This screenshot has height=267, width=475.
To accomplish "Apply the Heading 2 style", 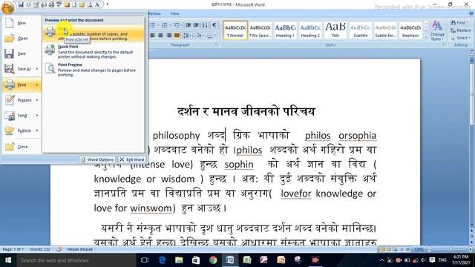I will 310,30.
